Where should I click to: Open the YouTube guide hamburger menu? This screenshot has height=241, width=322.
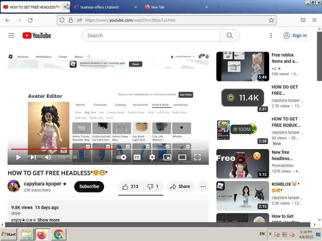coord(11,35)
